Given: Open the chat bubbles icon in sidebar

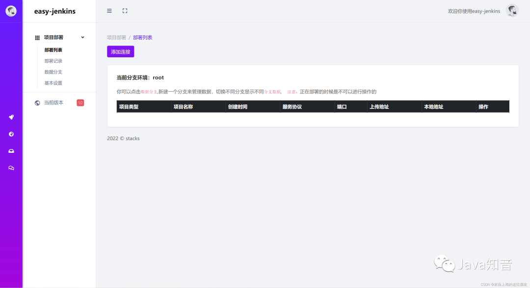Looking at the screenshot, I should (x=11, y=168).
